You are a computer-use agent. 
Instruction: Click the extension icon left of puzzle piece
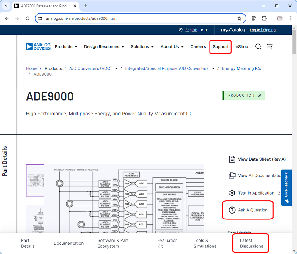254,18
